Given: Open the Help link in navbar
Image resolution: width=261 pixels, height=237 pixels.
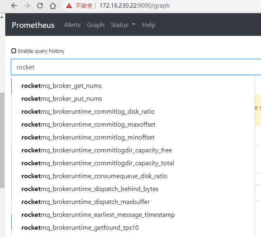Looking at the screenshot, I should pos(149,25).
